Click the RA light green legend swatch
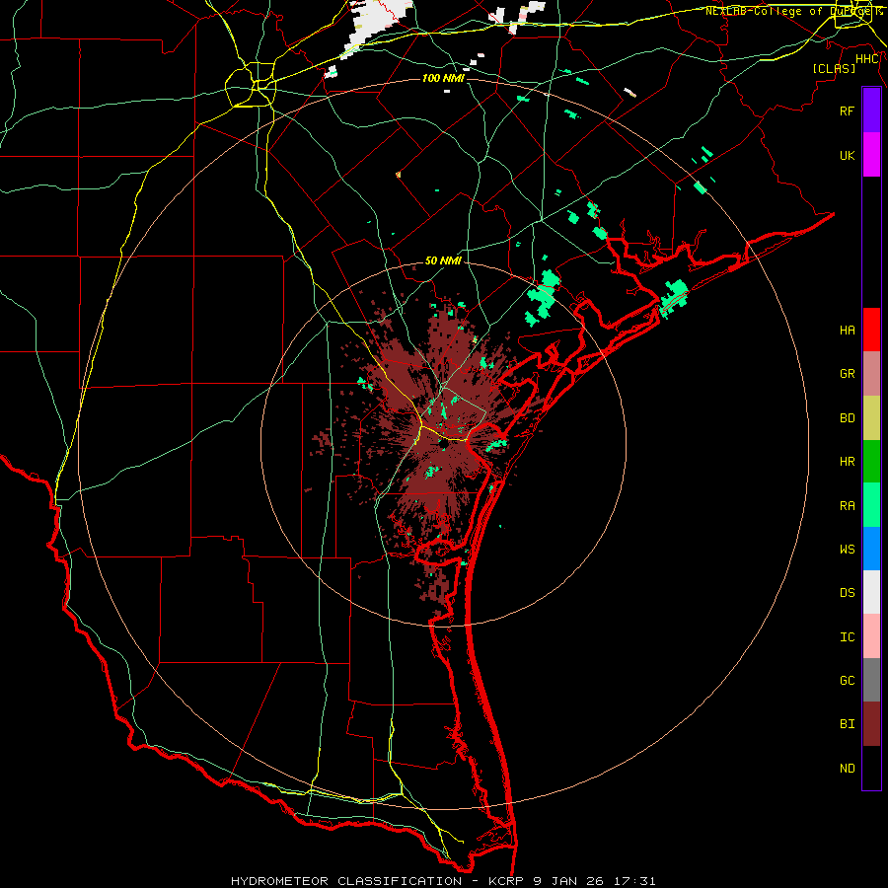Image resolution: width=888 pixels, height=888 pixels. (x=871, y=505)
